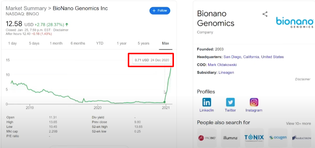
Task: Open the Twitter profile icon
Action: (230, 102)
